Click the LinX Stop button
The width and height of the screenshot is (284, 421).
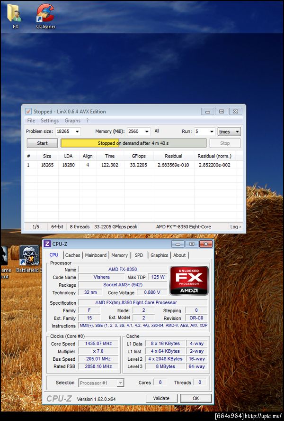point(225,143)
